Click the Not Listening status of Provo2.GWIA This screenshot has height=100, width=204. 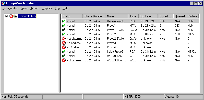coord(74,39)
